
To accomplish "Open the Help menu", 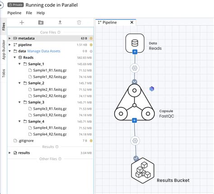I will 41,13.
